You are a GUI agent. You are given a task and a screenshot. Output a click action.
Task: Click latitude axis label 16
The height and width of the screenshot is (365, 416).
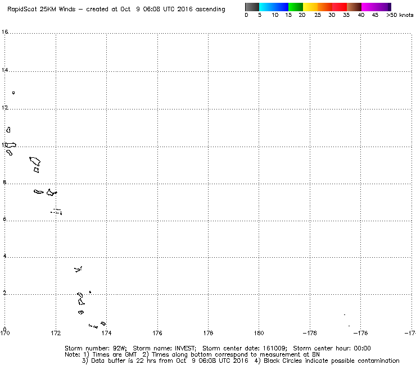point(4,32)
